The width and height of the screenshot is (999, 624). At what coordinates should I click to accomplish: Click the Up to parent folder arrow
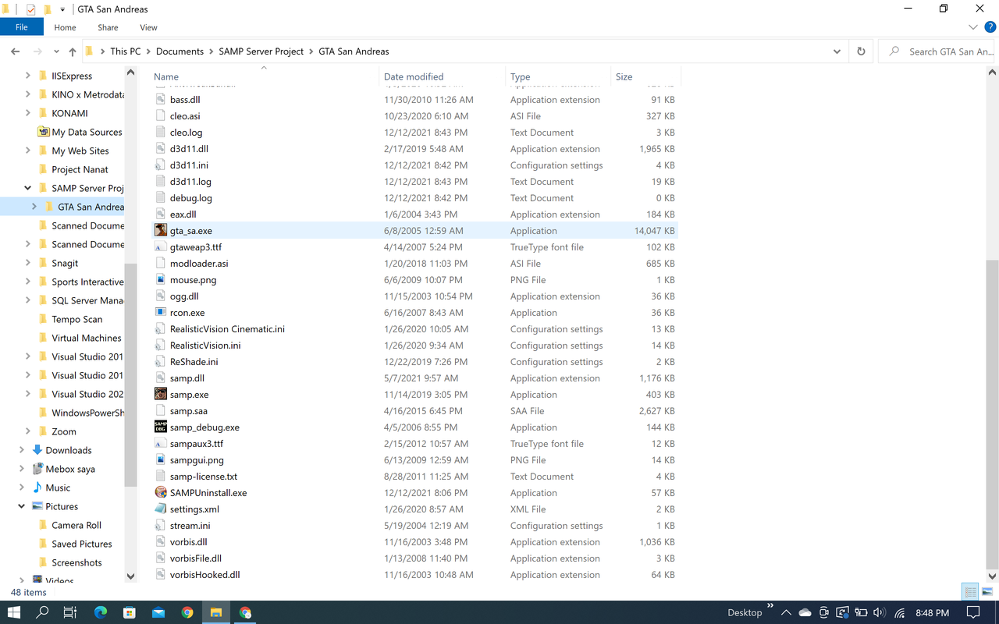pos(73,51)
